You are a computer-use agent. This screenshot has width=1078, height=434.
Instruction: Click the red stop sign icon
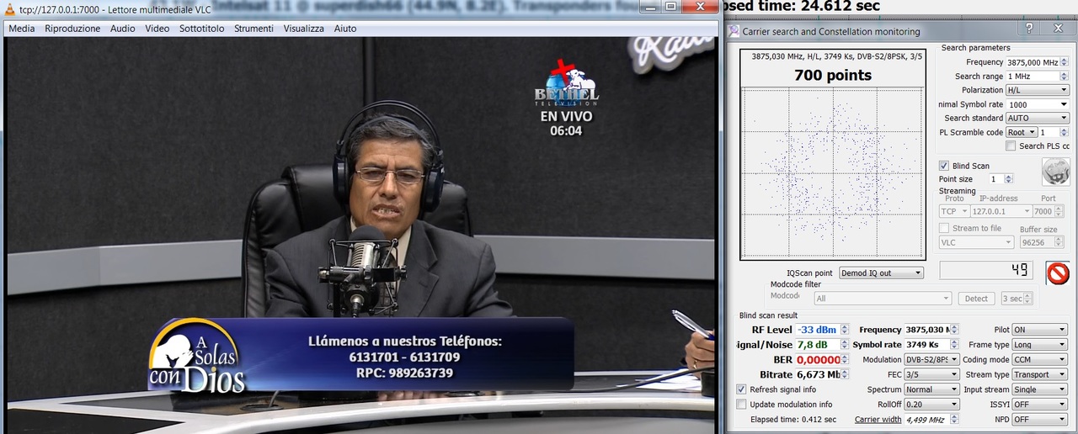pyautogui.click(x=1058, y=273)
